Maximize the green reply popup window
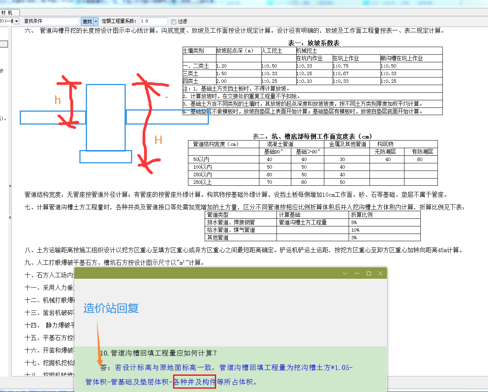Viewport: 488px width, 392px height. (368, 273)
